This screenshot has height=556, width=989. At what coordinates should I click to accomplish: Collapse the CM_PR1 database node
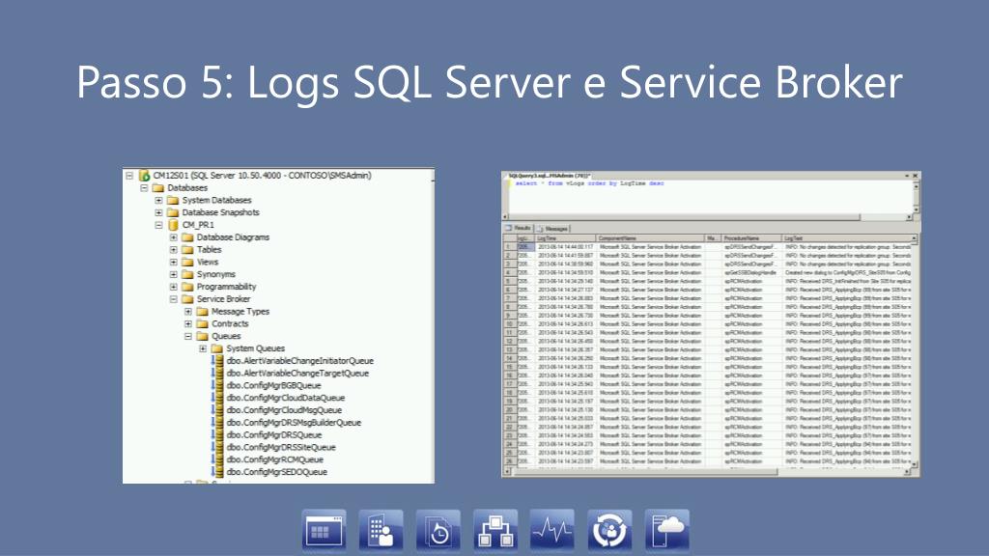pyautogui.click(x=159, y=224)
